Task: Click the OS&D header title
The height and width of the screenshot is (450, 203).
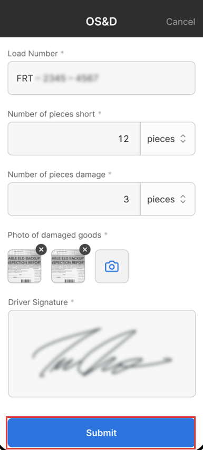Action: (x=101, y=22)
